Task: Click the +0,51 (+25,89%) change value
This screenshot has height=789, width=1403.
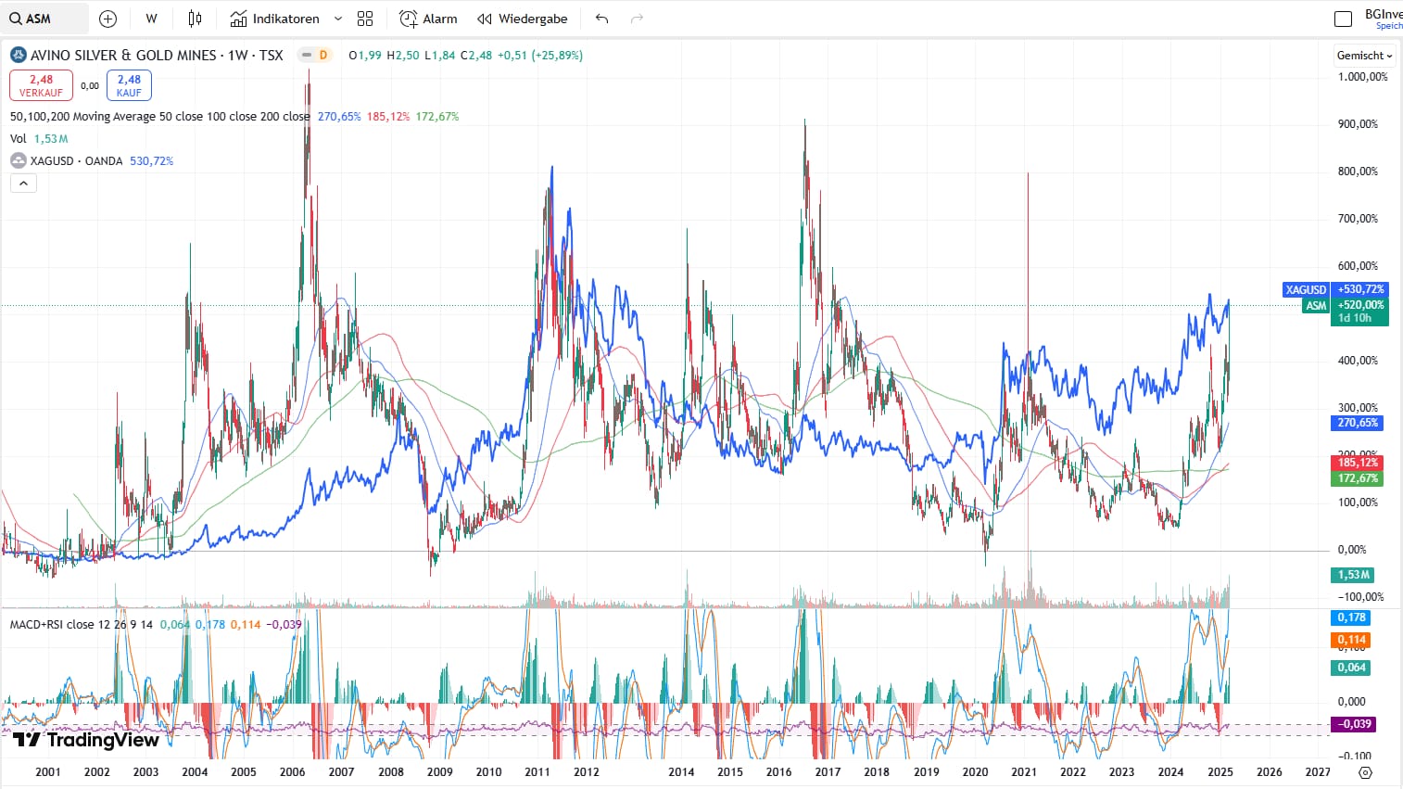Action: click(540, 56)
